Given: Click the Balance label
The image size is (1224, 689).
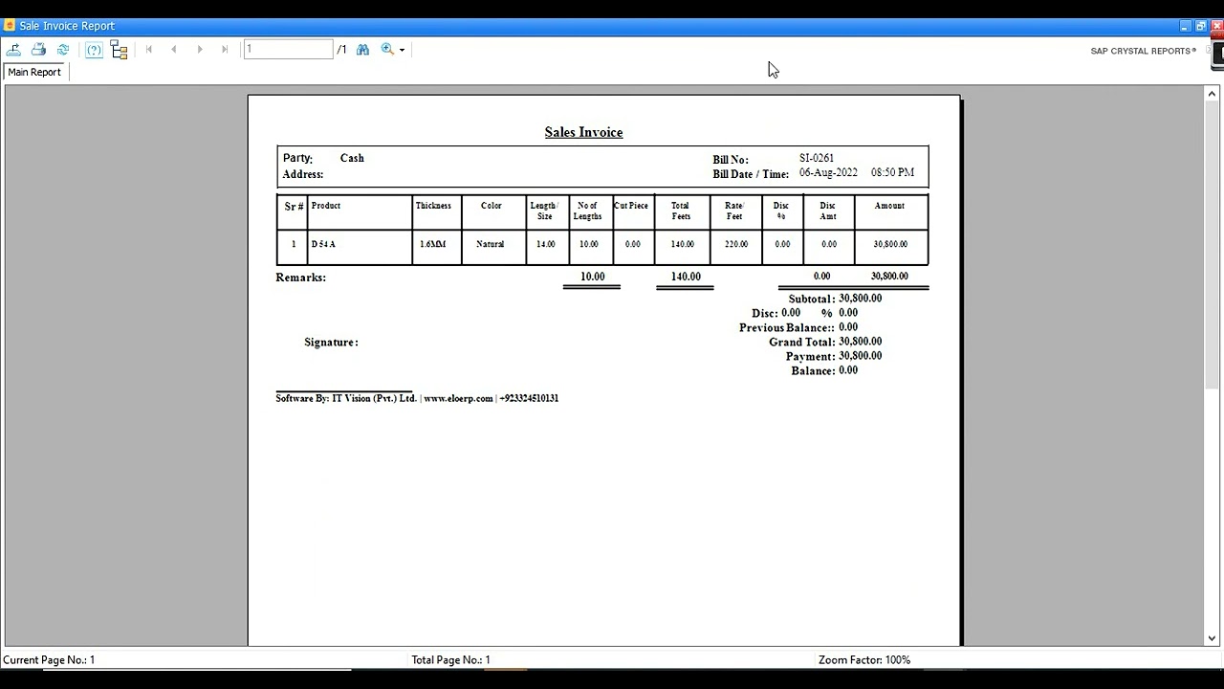Looking at the screenshot, I should click(x=813, y=370).
